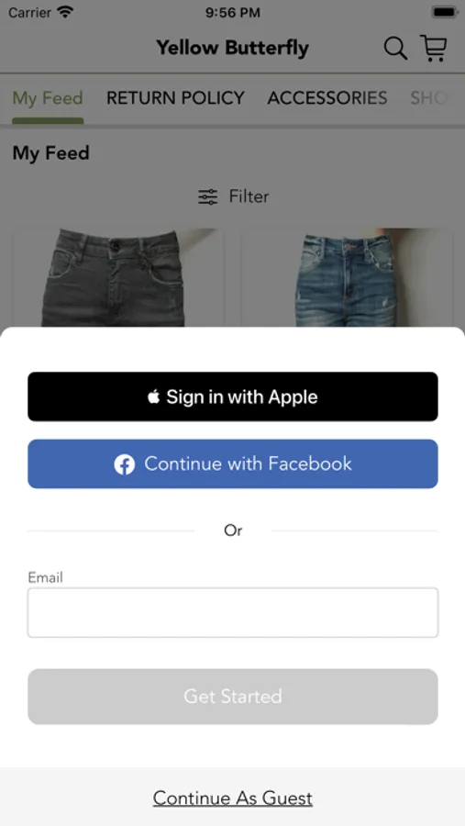Image resolution: width=465 pixels, height=826 pixels.
Task: Open the ACCESSORIES tab
Action: coord(327,98)
